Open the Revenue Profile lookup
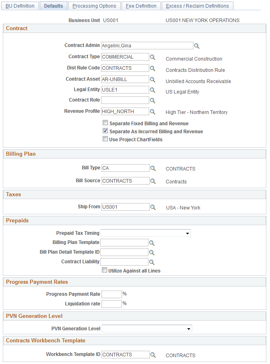 (153, 111)
